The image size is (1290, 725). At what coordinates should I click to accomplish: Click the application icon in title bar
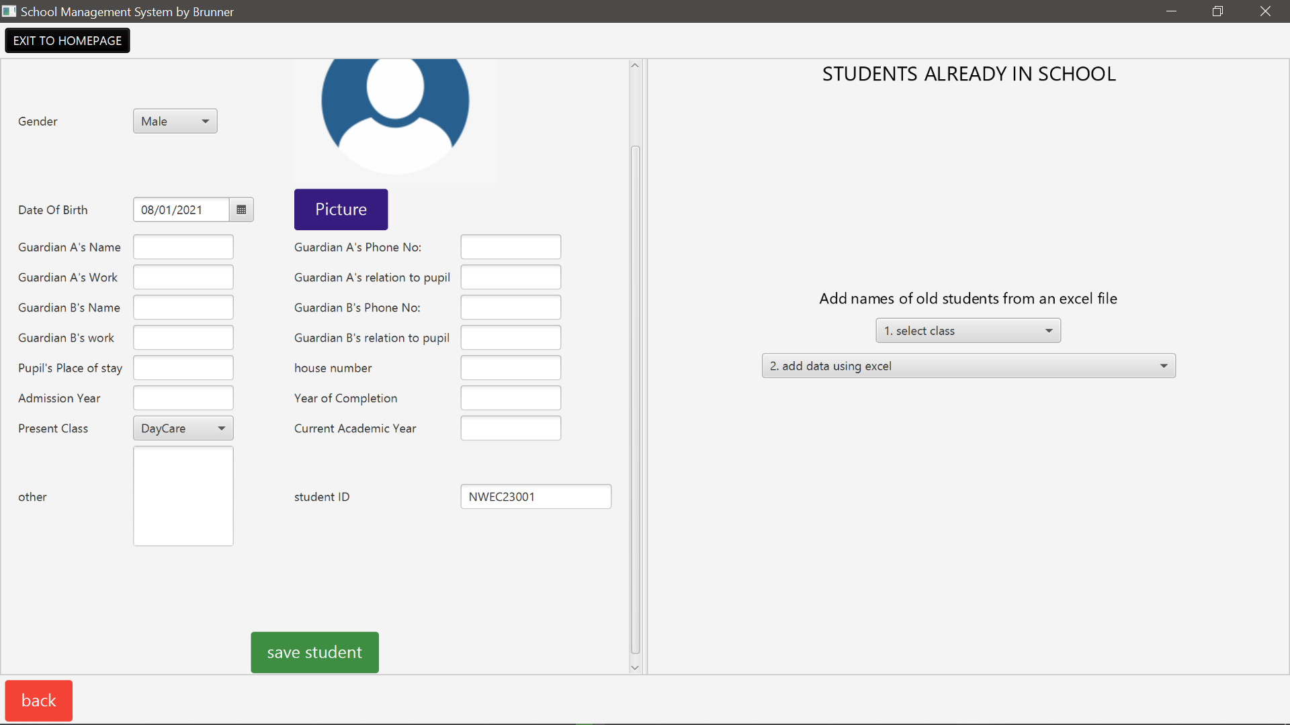(9, 11)
